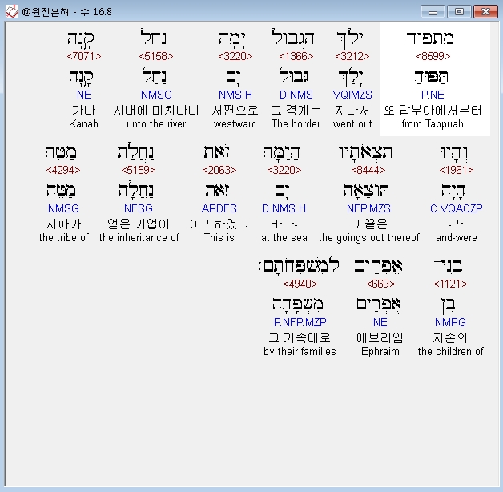Click Korean gloss '또 답부아에서부터'

(x=433, y=111)
